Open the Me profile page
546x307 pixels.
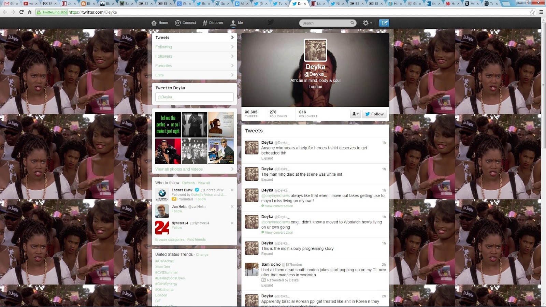236,23
